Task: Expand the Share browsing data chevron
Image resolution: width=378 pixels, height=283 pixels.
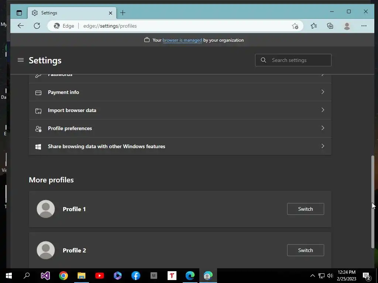Action: click(323, 146)
